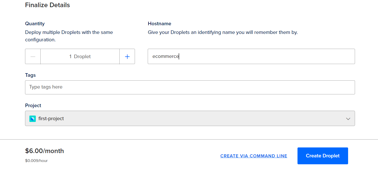Image resolution: width=378 pixels, height=175 pixels.
Task: Click the $0.009/hour hourly rate text
Action: [x=36, y=161]
